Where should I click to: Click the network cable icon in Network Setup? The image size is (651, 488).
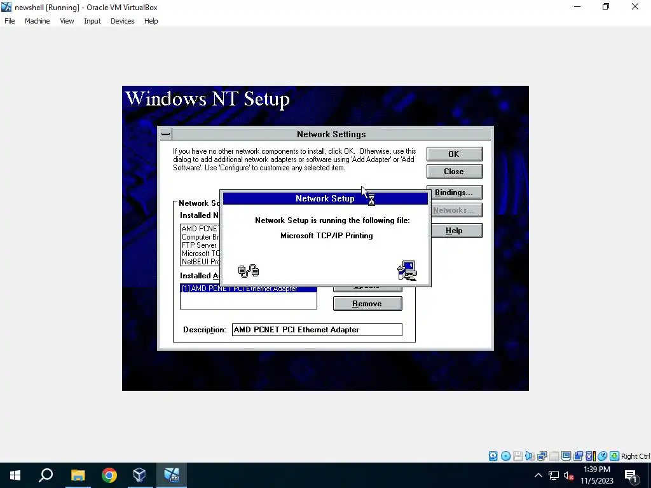249,271
